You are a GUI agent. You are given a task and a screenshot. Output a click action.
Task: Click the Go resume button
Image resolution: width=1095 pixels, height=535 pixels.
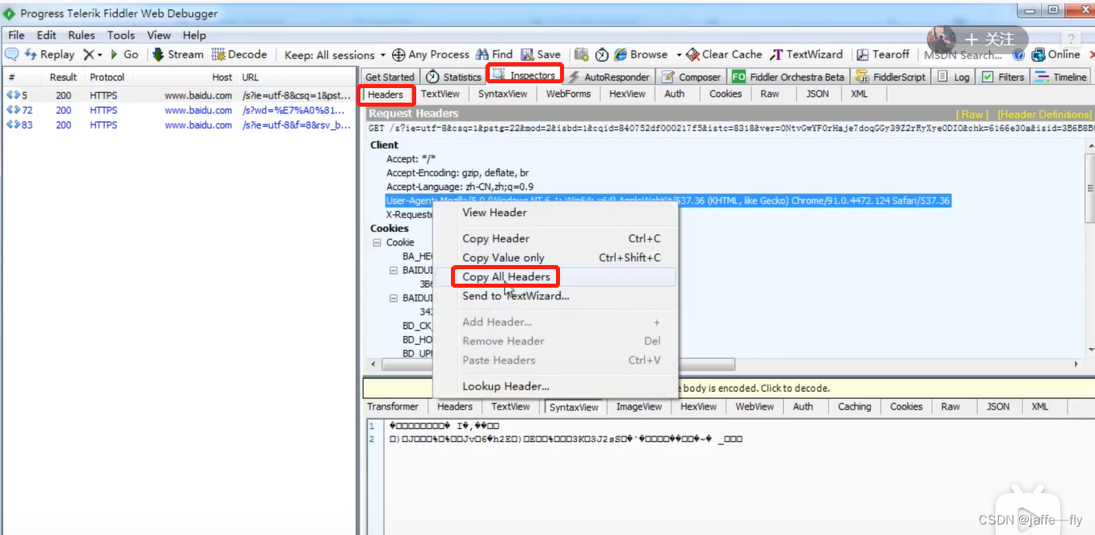coord(124,54)
